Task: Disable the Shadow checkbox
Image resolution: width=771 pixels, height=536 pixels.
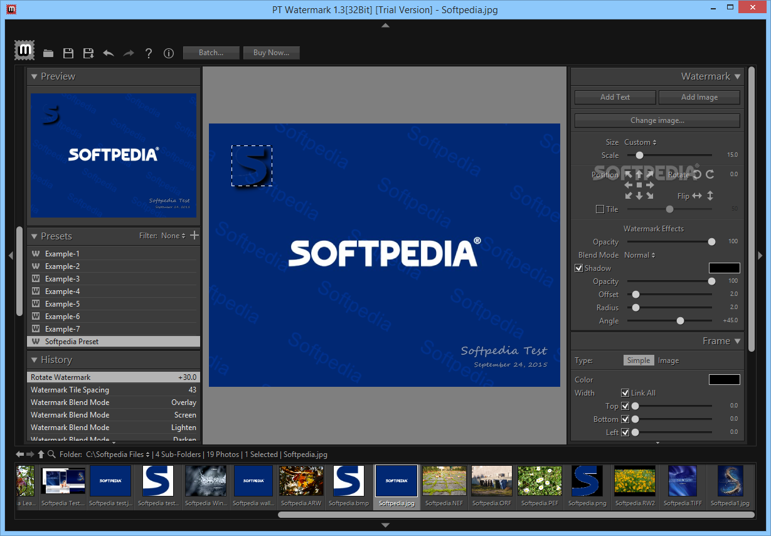Action: [x=579, y=268]
